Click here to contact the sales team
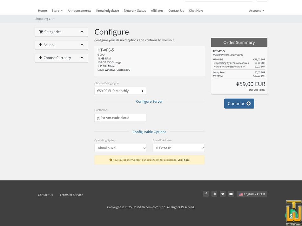Image resolution: width=302 pixels, height=226 pixels. [183, 160]
